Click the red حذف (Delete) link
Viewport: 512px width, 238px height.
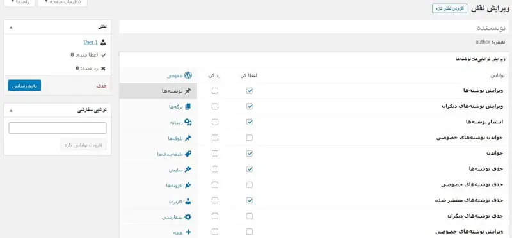coord(102,86)
